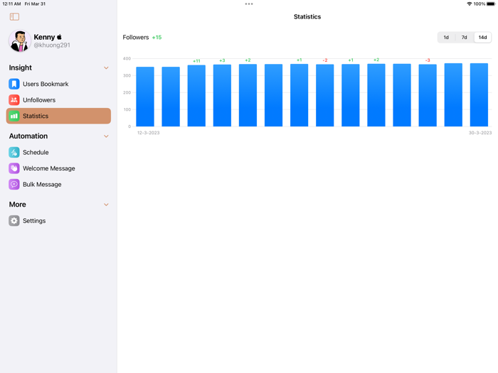
Task: Open Users Bookmark from sidebar
Action: tap(58, 84)
